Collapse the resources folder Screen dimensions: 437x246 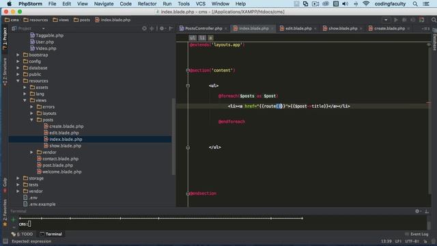[x=18, y=81]
